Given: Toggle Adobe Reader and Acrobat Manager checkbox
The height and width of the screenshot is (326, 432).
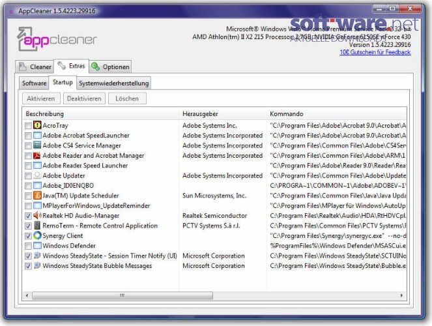Looking at the screenshot, I should pyautogui.click(x=28, y=156).
